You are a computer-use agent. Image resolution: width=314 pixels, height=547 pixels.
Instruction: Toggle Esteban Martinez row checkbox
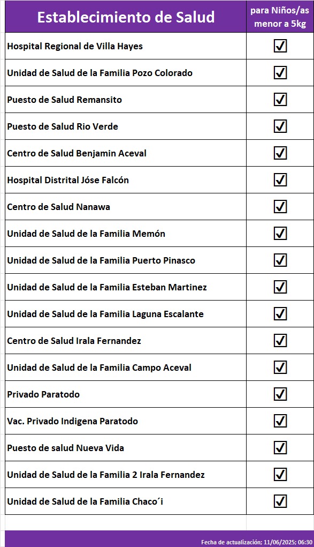pos(280,287)
